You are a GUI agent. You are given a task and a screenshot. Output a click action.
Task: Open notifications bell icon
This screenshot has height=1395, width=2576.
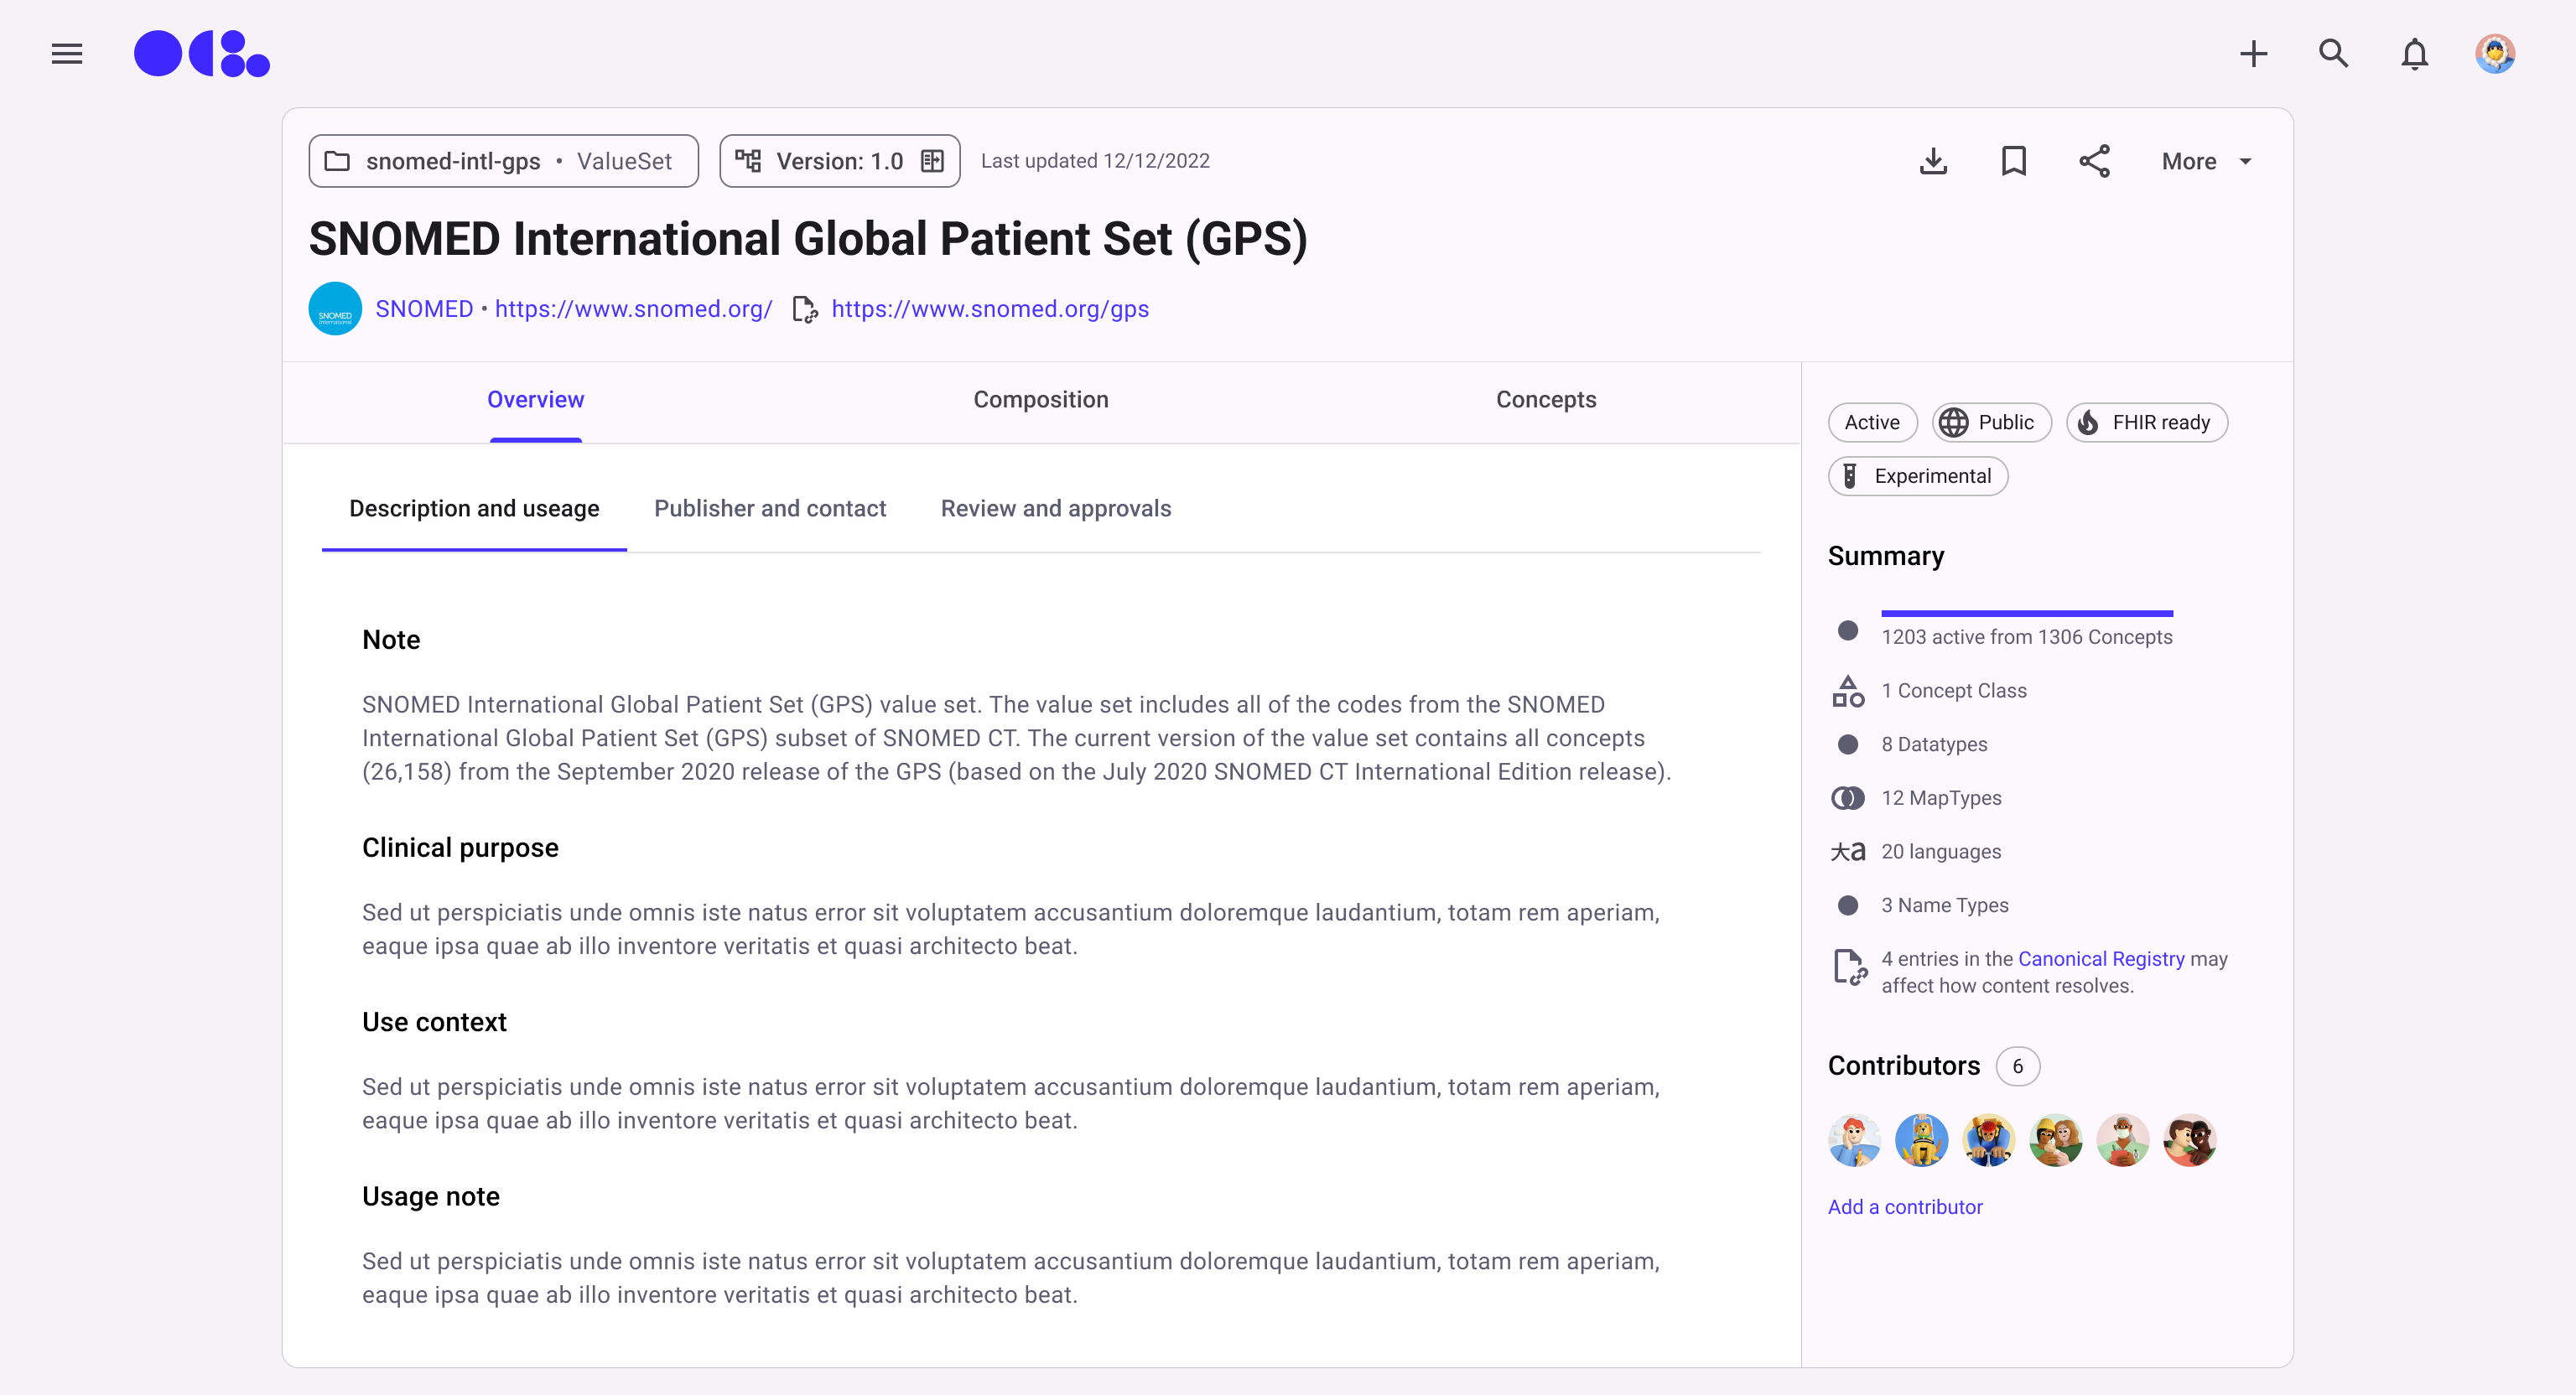[x=2414, y=54]
